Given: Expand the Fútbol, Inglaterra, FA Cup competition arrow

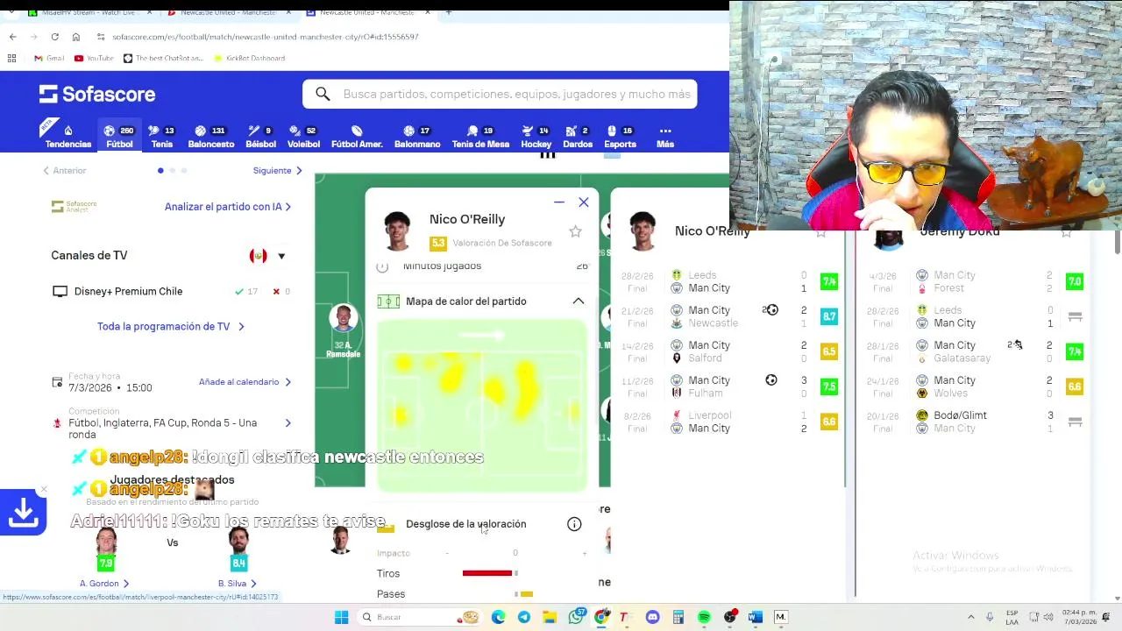Looking at the screenshot, I should [288, 423].
